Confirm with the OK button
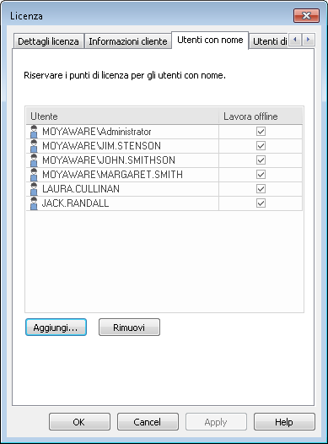Screen dimensions: 328x444 79,422
